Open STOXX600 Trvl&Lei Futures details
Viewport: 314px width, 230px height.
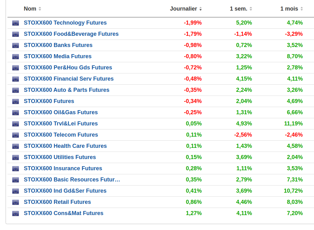[x=61, y=124]
